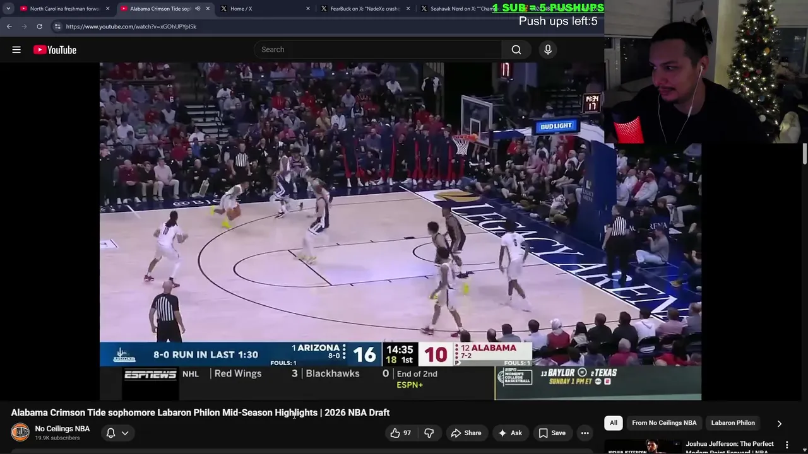The image size is (808, 454).
Task: Open No Ceilings NBA channel avatar
Action: coord(20,433)
